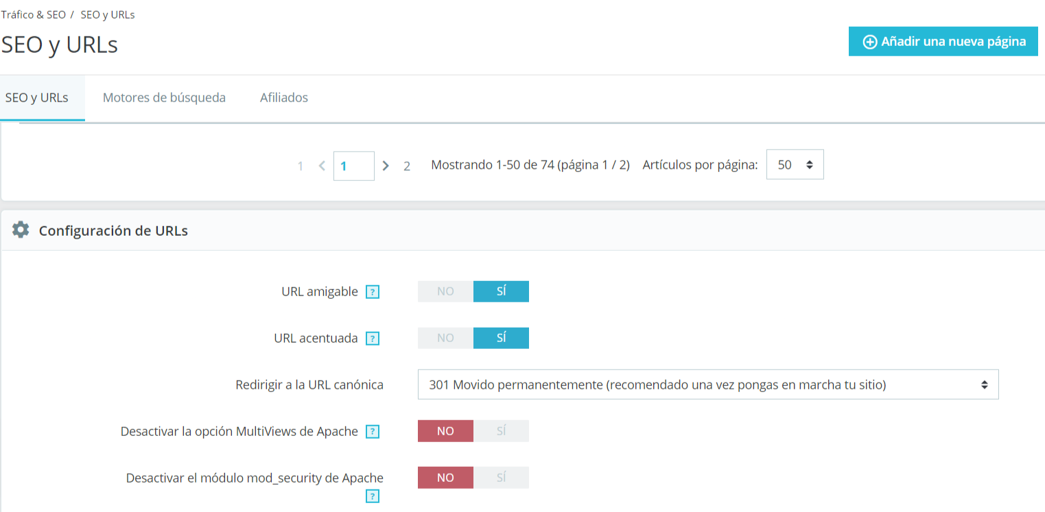1045x512 pixels.
Task: Click Tráfico & SEO breadcrumb link
Action: (33, 14)
